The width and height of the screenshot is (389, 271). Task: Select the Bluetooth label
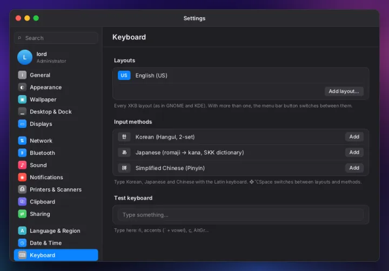(x=43, y=153)
